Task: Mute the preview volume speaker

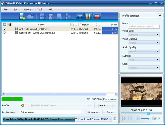Action: (x=138, y=118)
